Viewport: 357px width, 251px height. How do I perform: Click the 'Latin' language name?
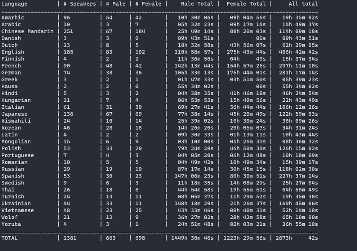click(x=10, y=134)
